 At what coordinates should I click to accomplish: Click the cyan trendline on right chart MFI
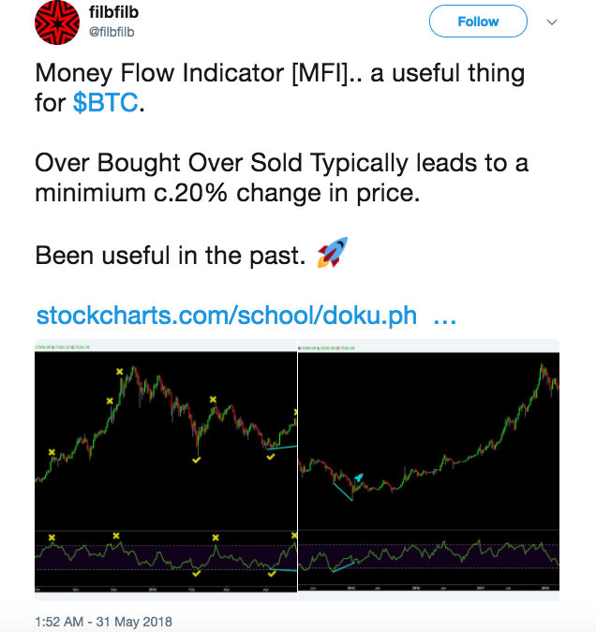343,567
